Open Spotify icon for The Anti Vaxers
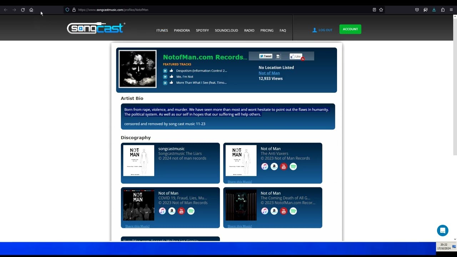Image resolution: width=457 pixels, height=257 pixels. click(x=293, y=166)
